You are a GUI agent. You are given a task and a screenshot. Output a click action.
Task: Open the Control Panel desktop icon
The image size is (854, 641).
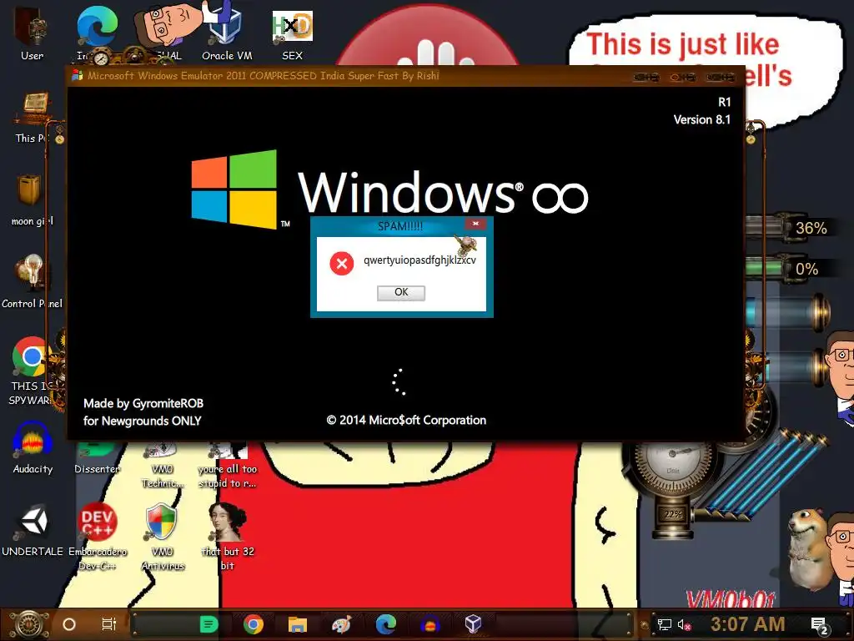point(32,281)
